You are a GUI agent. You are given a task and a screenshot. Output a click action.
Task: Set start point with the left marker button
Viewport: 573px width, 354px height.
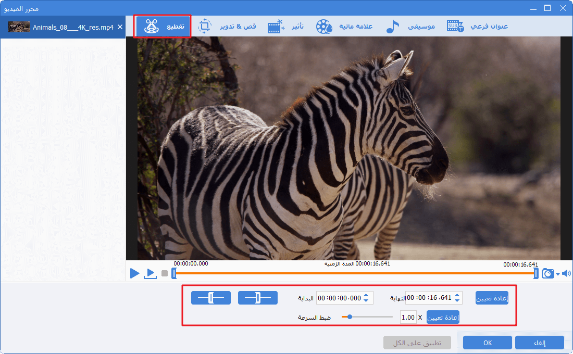(x=211, y=298)
